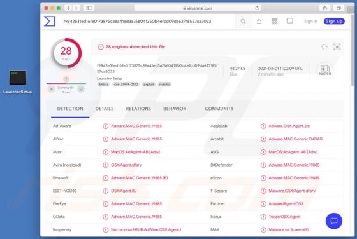Viewport: 357px width, 239px height.
Task: Click the exploit tag
Action: click(x=149, y=84)
